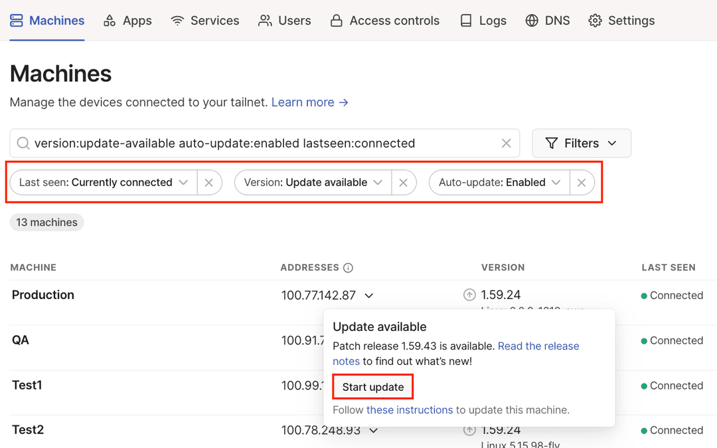Image resolution: width=717 pixels, height=448 pixels.
Task: Expand Test2's address dropdown
Action: click(x=373, y=430)
